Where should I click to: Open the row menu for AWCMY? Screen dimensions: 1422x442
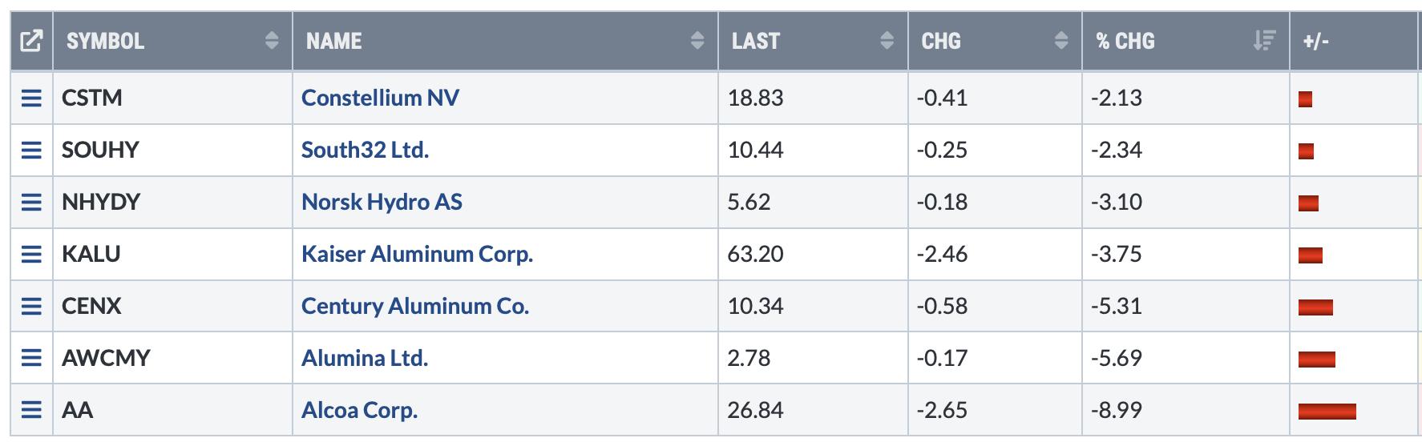click(x=31, y=359)
